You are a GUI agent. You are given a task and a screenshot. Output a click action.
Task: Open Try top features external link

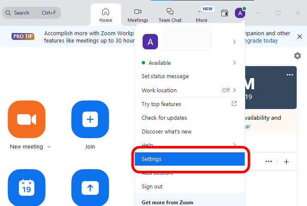point(234,104)
